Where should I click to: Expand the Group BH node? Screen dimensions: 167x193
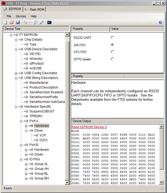pos(26,179)
